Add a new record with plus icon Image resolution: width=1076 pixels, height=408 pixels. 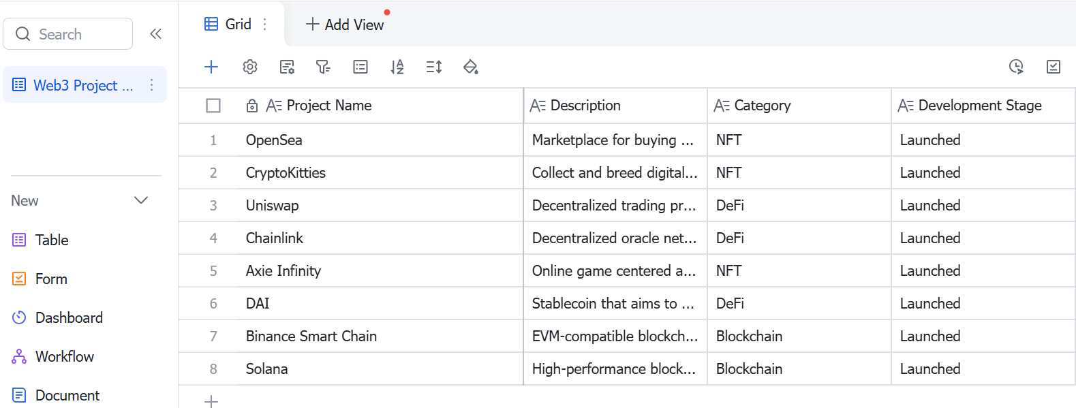click(211, 67)
